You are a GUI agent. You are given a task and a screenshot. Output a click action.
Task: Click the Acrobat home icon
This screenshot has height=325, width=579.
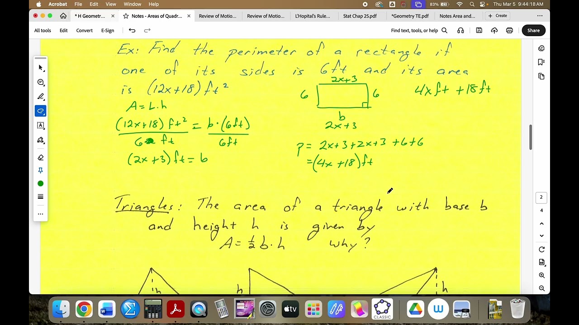(63, 16)
